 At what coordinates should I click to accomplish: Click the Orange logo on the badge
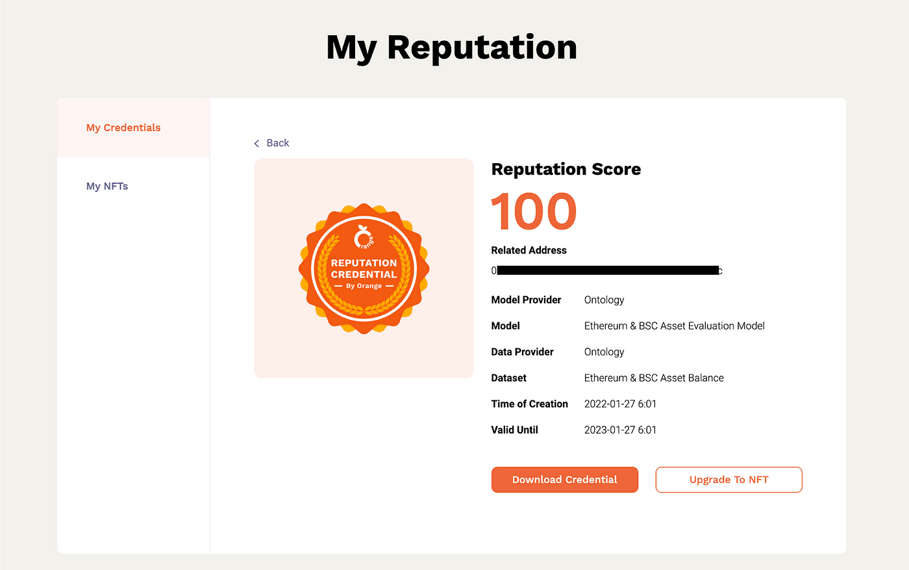point(364,238)
